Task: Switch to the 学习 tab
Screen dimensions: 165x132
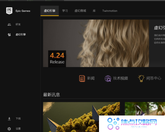Action: click(65, 11)
